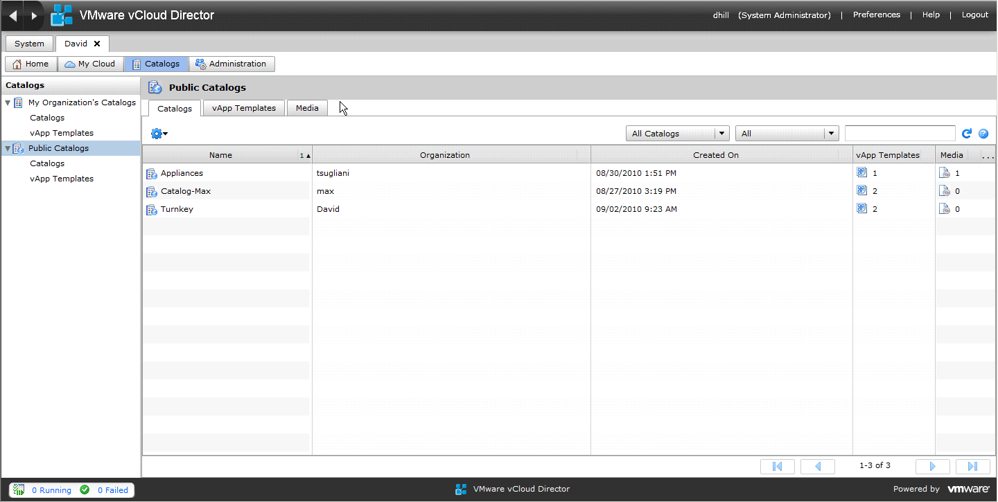
Task: Open the All filter dropdown
Action: pos(787,134)
